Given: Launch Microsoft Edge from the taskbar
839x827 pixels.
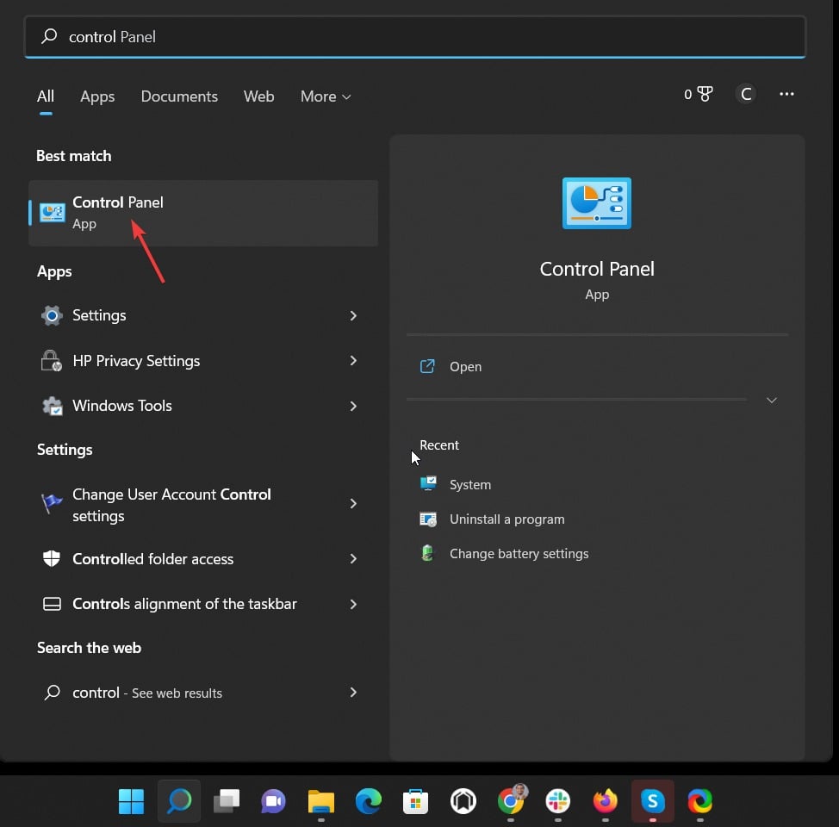Looking at the screenshot, I should pyautogui.click(x=369, y=802).
